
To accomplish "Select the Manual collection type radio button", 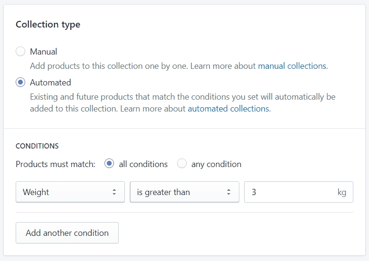I will tap(20, 51).
